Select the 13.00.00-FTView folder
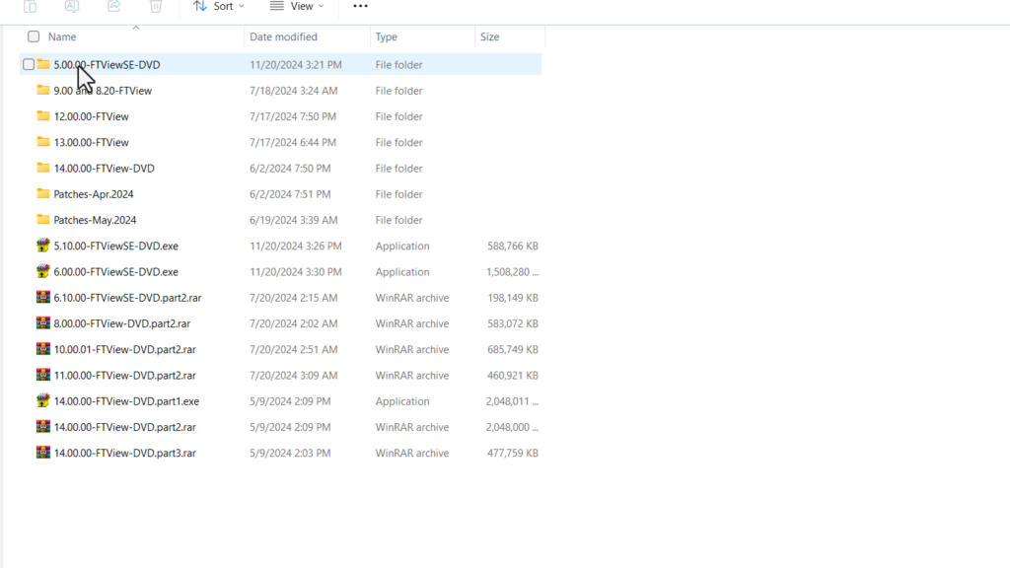 coord(91,142)
